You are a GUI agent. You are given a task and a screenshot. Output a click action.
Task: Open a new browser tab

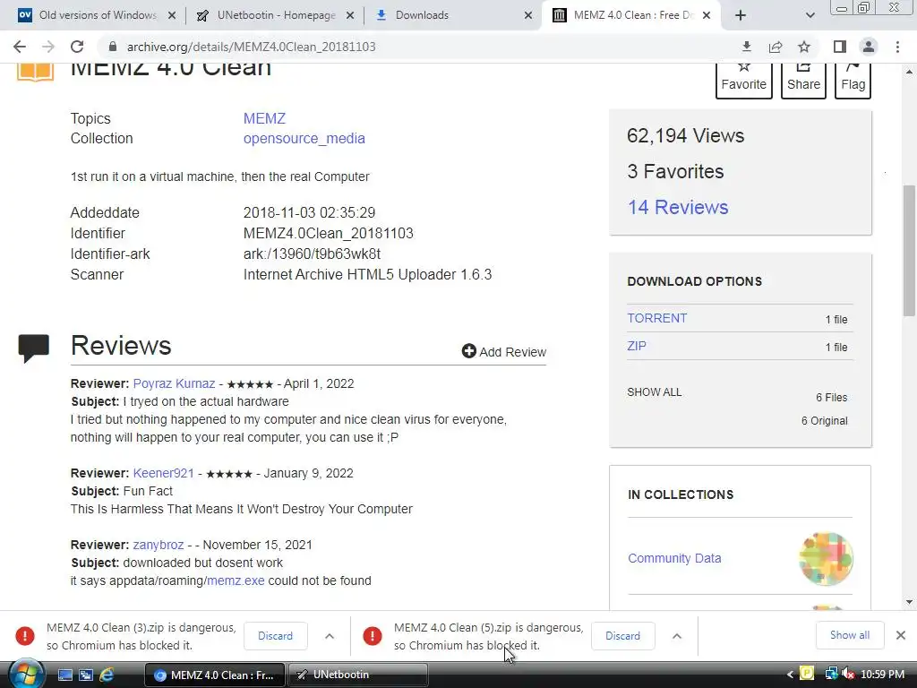(741, 15)
